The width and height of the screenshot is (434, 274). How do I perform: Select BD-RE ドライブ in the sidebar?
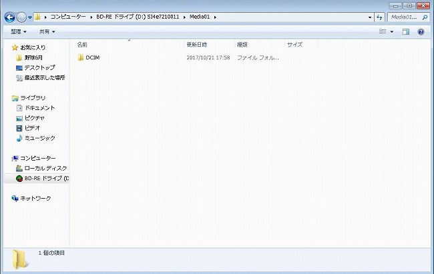point(45,179)
